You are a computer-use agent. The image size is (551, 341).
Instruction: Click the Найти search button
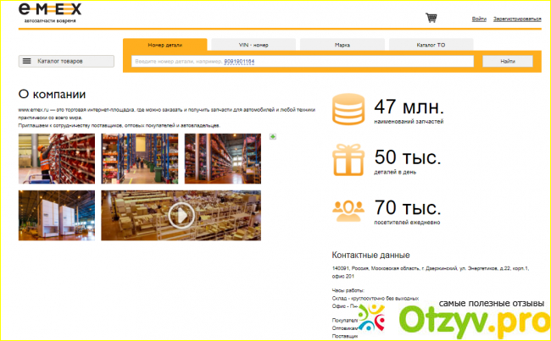[x=507, y=61]
